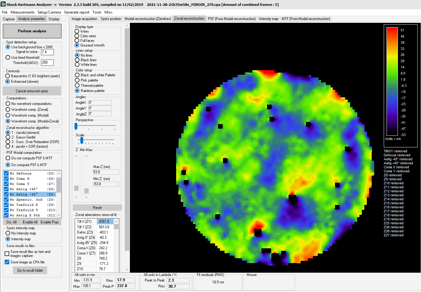Go to the Image acquisition tab
Viewport: 421px width, 292px height.
[84, 19]
